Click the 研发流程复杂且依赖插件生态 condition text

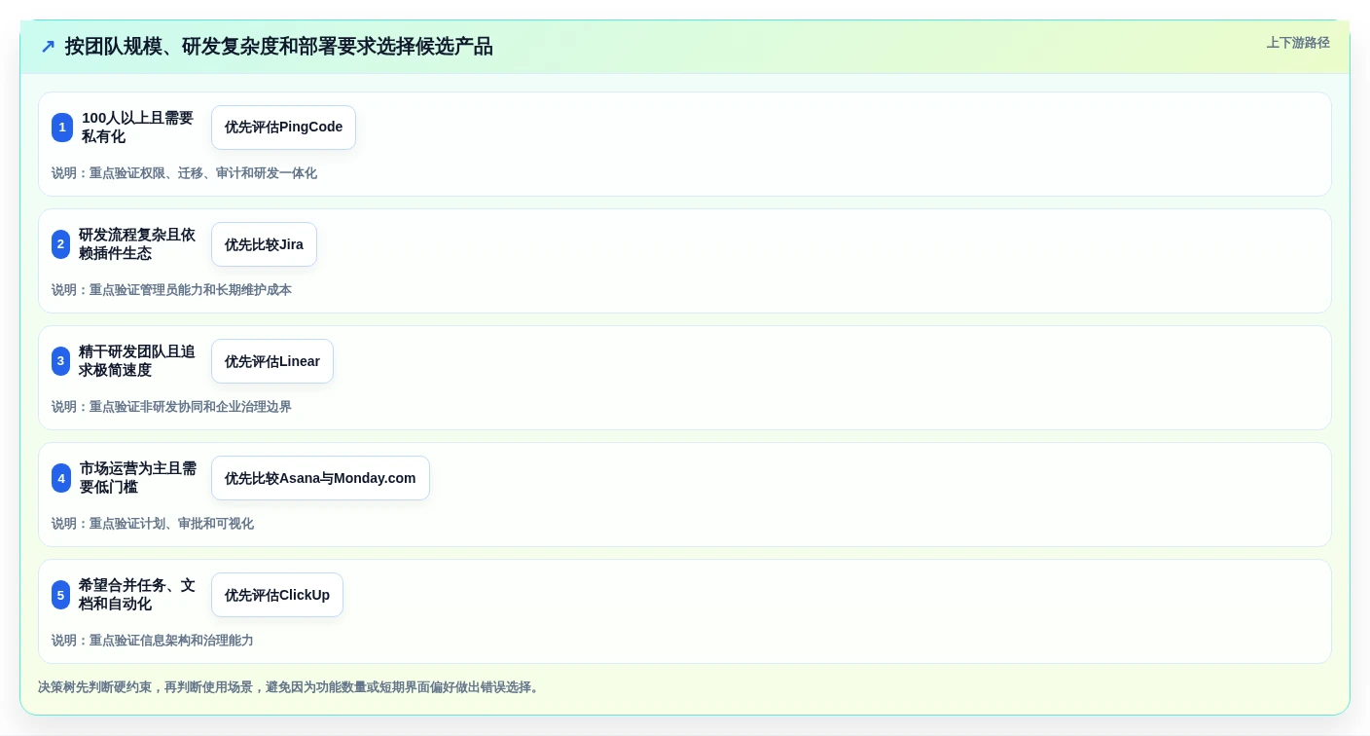point(137,244)
